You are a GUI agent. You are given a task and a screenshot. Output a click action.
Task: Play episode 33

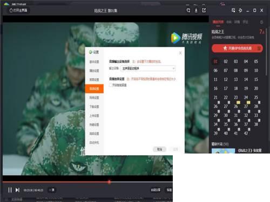pyautogui.click(x=256, y=115)
